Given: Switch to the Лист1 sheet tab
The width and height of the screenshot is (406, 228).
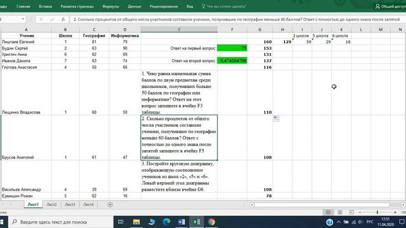Looking at the screenshot, I should [33, 205].
